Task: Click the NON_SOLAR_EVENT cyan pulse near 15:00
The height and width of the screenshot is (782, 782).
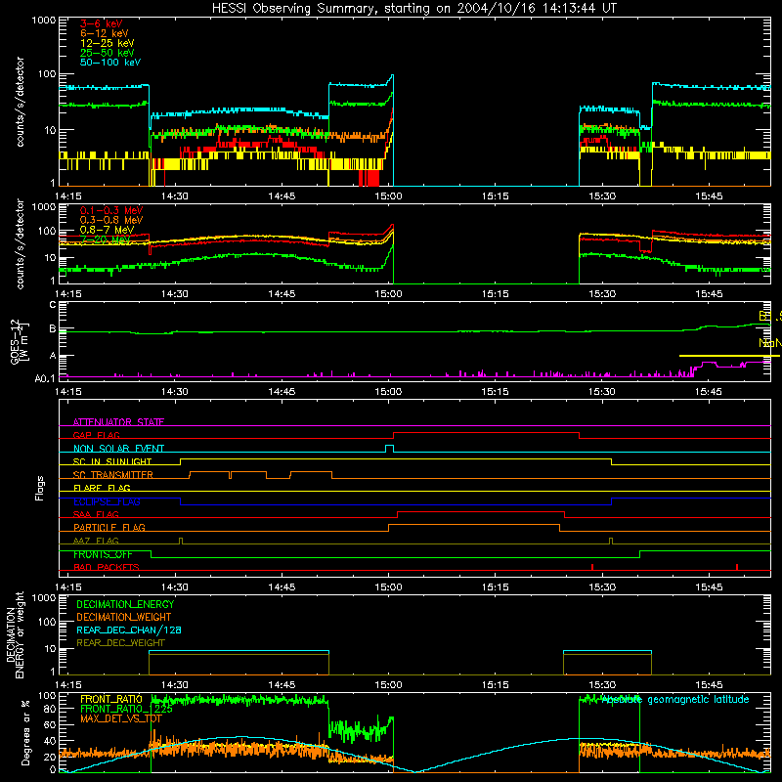Action: tap(389, 449)
